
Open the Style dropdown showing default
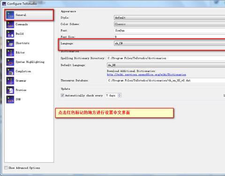coord(170,18)
